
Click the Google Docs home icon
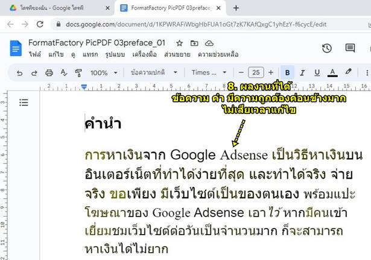(16, 48)
